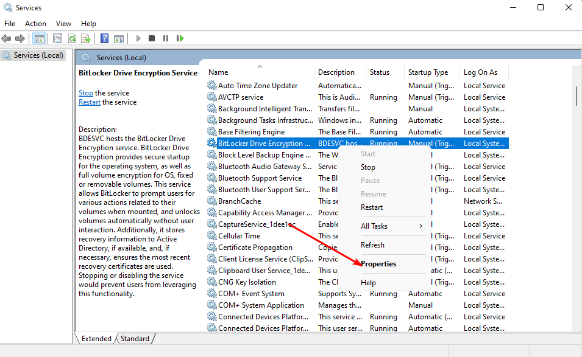Choose Restart in the context menu
582x357 pixels.
pos(384,207)
